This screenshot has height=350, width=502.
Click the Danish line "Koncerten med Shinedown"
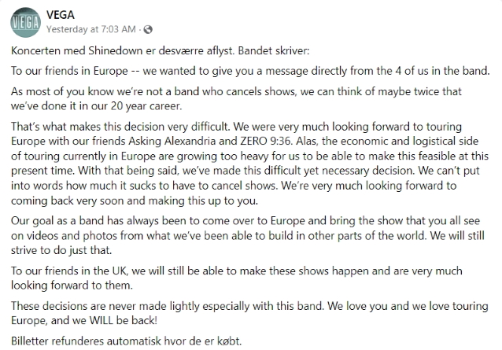coord(79,50)
